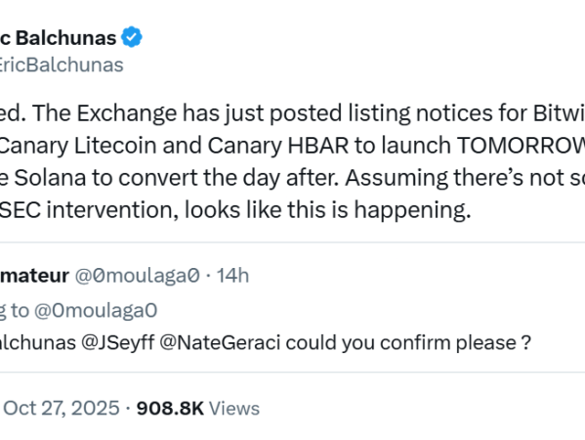This screenshot has width=585, height=440.
Task: Open the @0moulaga0 handle beside the 14h timestamp
Action: 138,276
